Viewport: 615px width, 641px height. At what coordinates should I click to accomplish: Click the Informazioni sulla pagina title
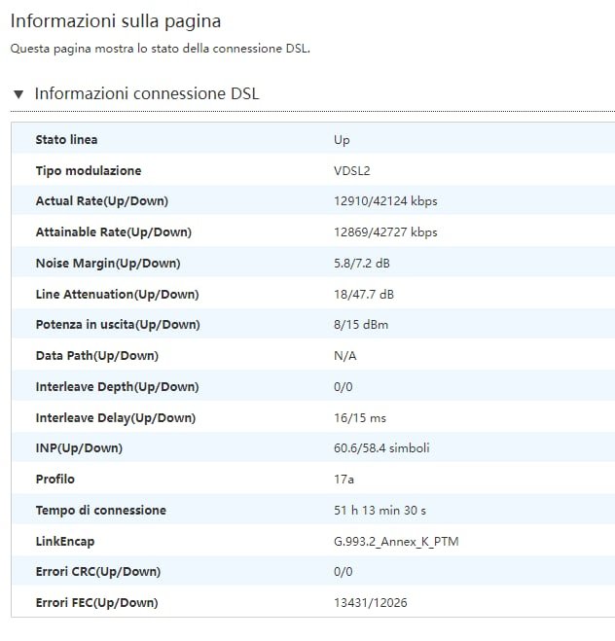pos(116,21)
